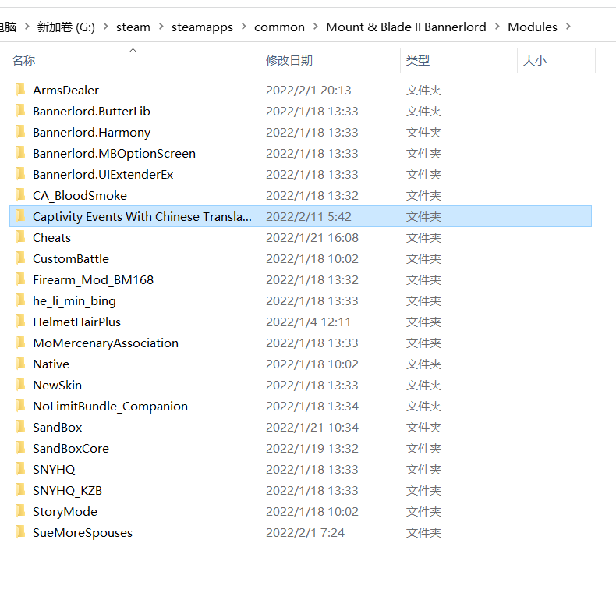Click the Firearm_Mod_BM168 folder icon

click(20, 279)
